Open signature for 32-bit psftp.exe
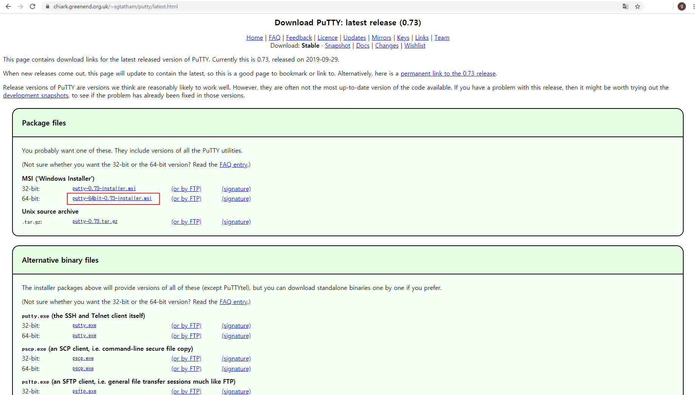695x395 pixels. click(236, 391)
